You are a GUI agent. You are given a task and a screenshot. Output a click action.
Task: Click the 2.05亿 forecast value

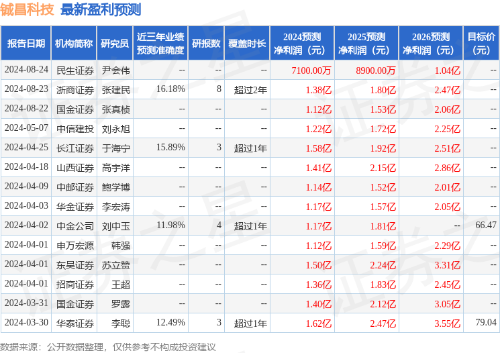(x=448, y=206)
